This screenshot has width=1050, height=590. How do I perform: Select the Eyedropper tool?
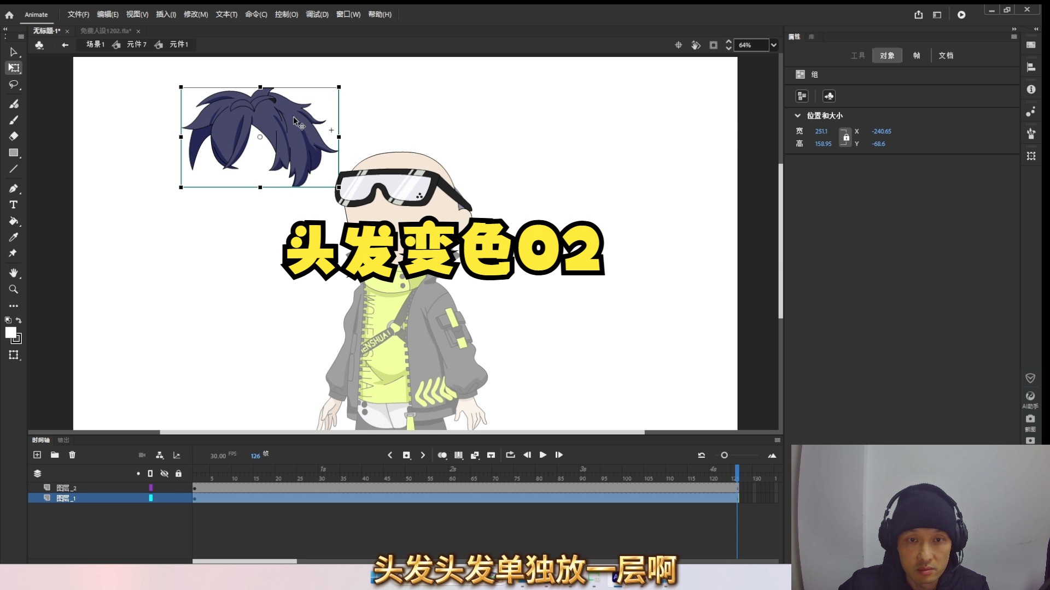tap(14, 237)
